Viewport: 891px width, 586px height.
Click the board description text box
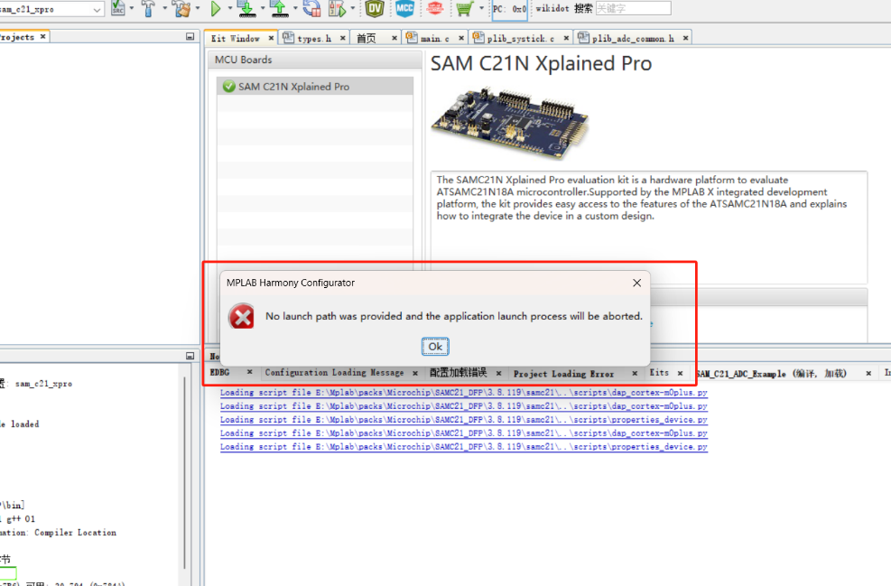[649, 227]
